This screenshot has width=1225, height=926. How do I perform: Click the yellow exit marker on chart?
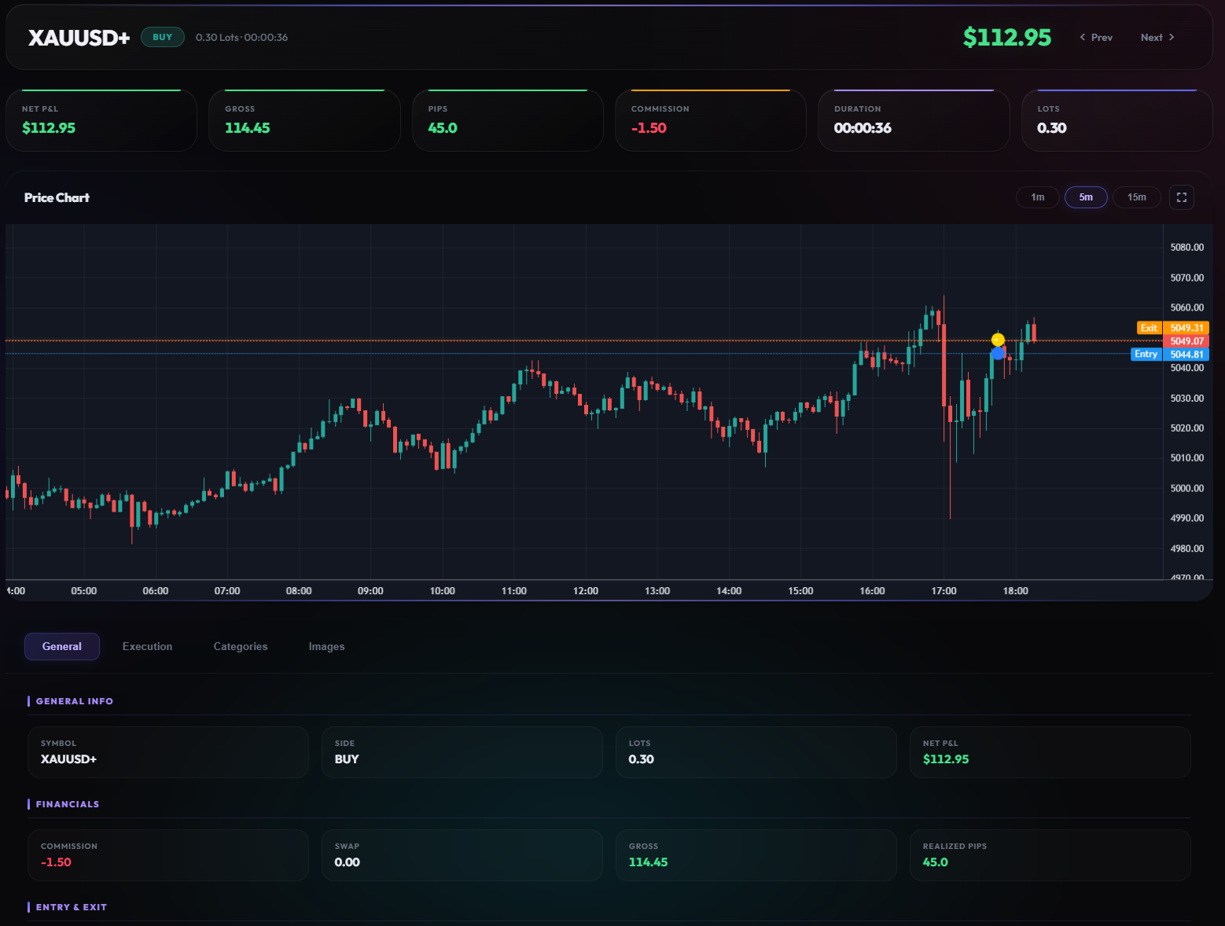998,340
